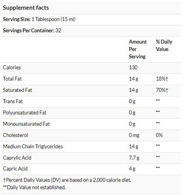Click the % Daily Value column header
Image resolution: width=186 pixels, height=195 pixels.
[164, 46]
